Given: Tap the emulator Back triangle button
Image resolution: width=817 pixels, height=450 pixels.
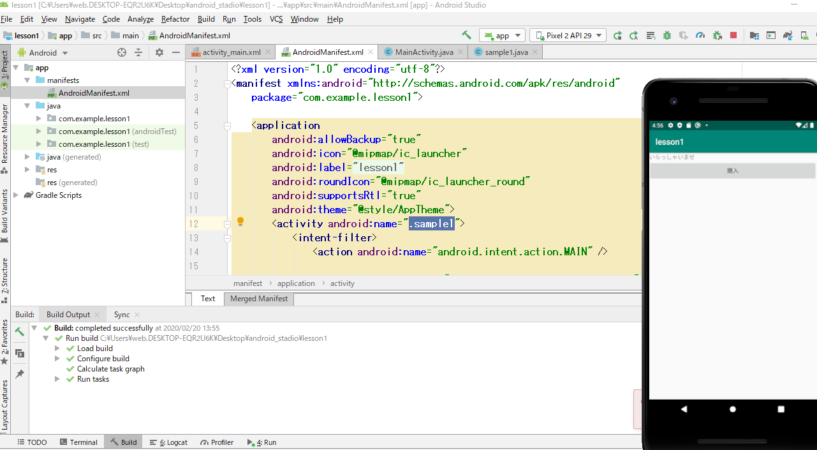Looking at the screenshot, I should coord(684,409).
